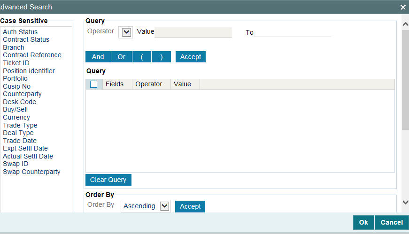The width and height of the screenshot is (409, 234).
Task: Select the Trade Type field
Action: (20, 125)
